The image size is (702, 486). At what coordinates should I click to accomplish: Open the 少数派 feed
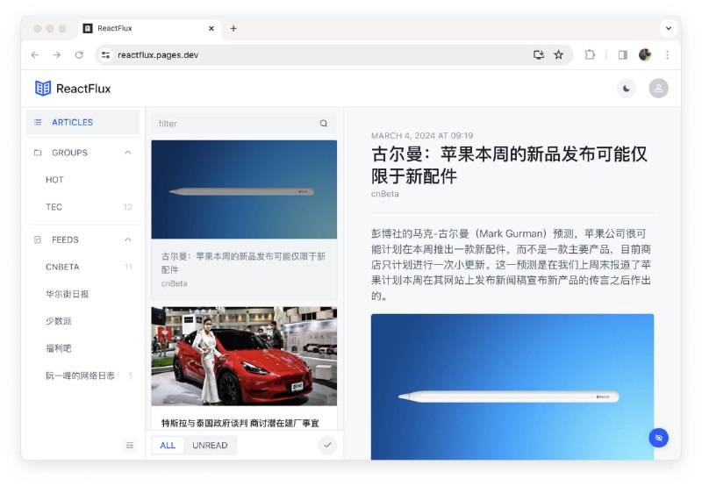[x=58, y=321]
